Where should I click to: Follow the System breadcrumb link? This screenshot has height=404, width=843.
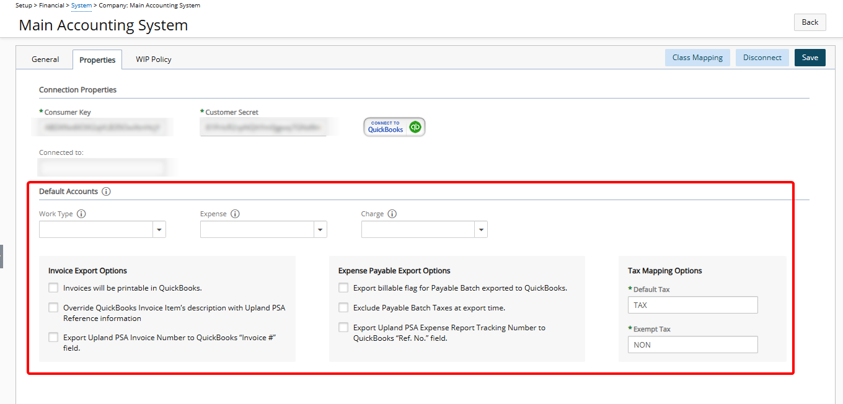(x=81, y=5)
